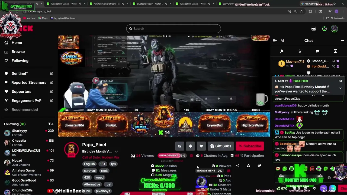Hide the pinned Papa_Pixel message
This screenshot has width=347, height=195.
340,81
